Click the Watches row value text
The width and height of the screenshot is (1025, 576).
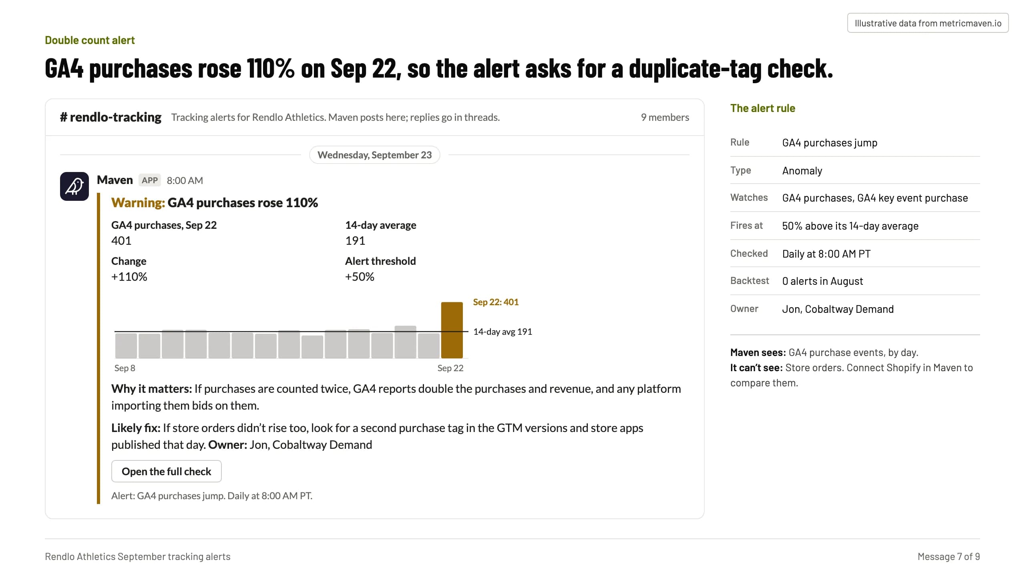coord(875,198)
